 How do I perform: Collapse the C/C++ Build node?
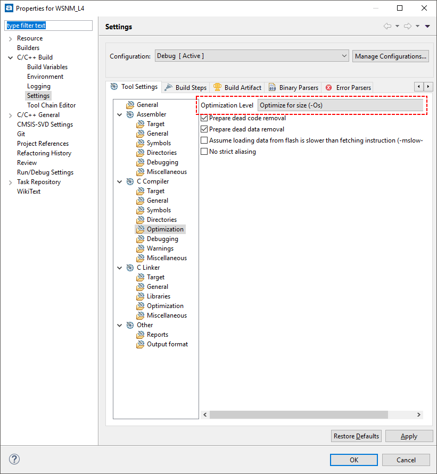pos(10,57)
